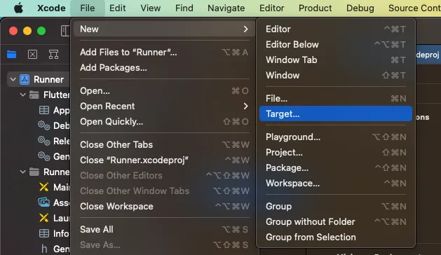Screen dimensions: 441x255
Task: Select Workspace… in New submenu
Action: click(336, 184)
